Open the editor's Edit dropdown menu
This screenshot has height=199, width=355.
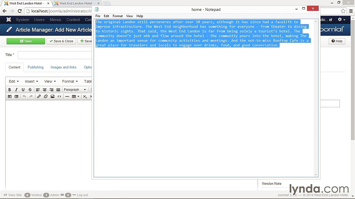click(14, 81)
